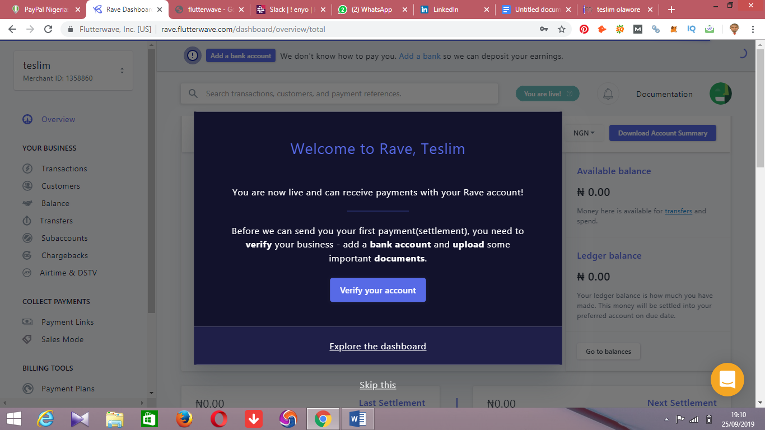Screen dimensions: 765x430
Task: Switch to the LinkedIn tab
Action: (455, 10)
